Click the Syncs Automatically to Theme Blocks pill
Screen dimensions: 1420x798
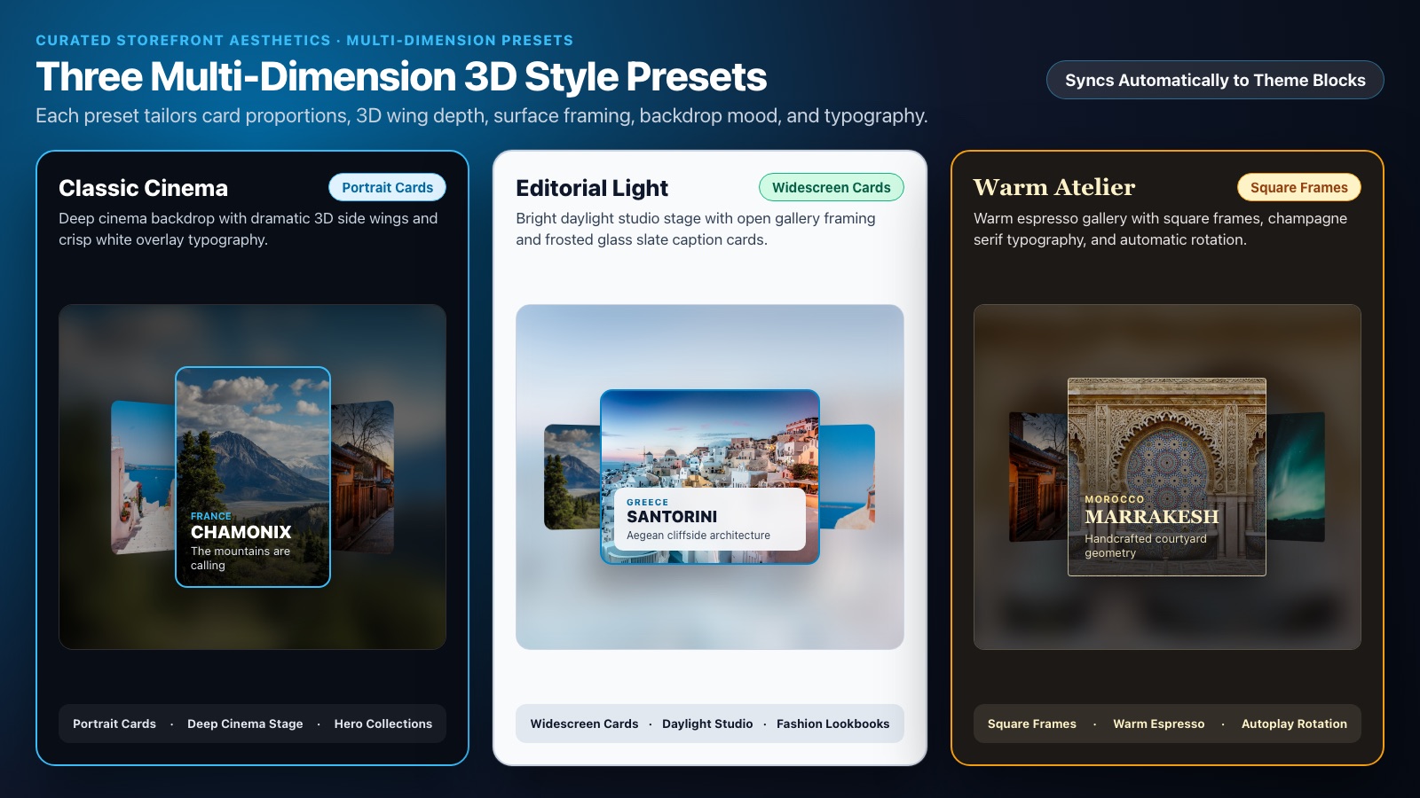click(x=1215, y=80)
